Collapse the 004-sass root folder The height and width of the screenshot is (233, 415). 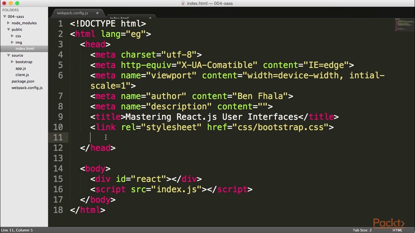5,17
